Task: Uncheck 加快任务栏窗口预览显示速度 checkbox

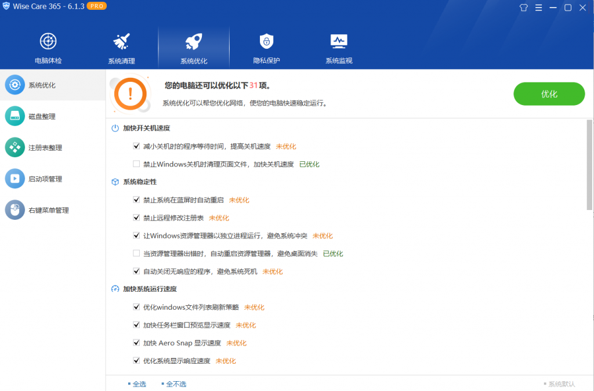Action: 136,325
